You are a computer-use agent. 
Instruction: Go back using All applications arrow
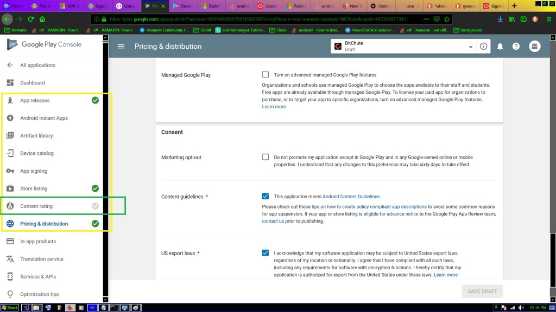pos(10,65)
